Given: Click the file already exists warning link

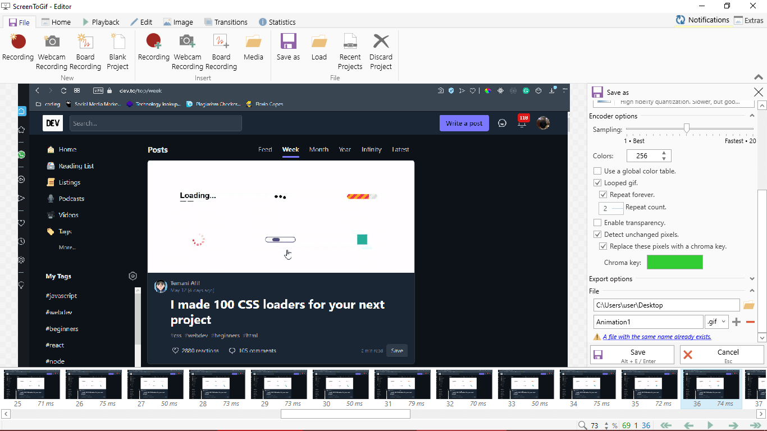Looking at the screenshot, I should pos(657,337).
